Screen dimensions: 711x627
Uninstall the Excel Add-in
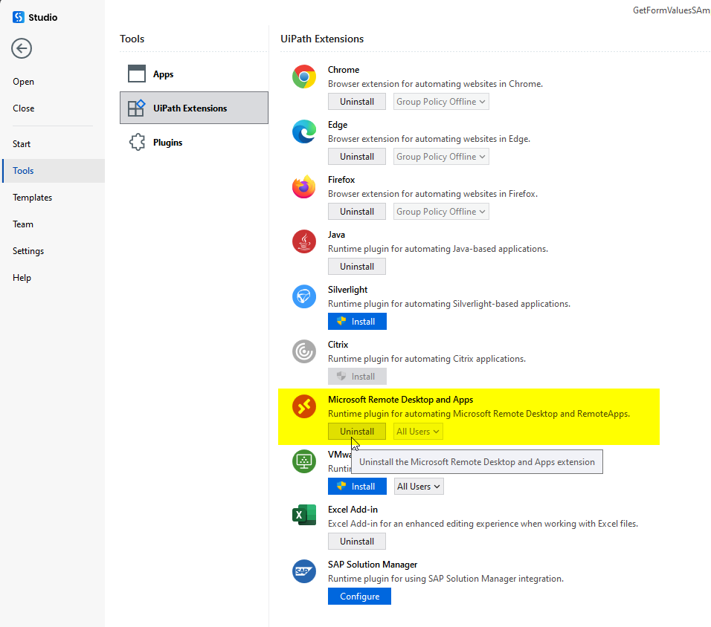[x=357, y=542]
